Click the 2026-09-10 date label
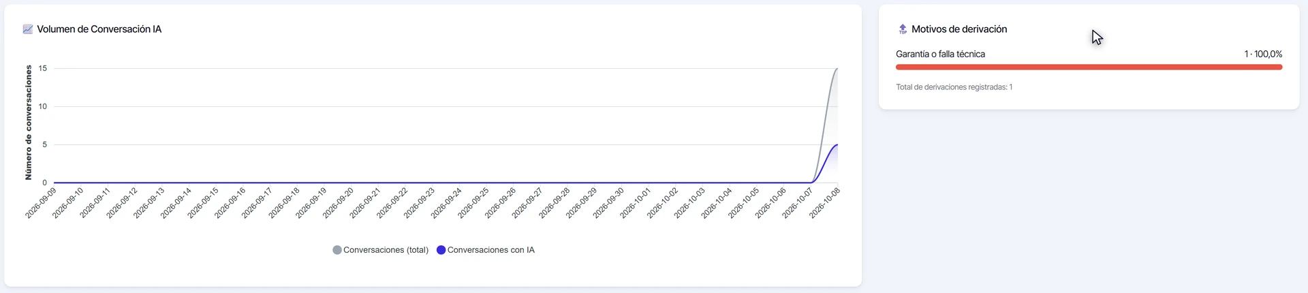The image size is (1308, 293). (x=68, y=203)
